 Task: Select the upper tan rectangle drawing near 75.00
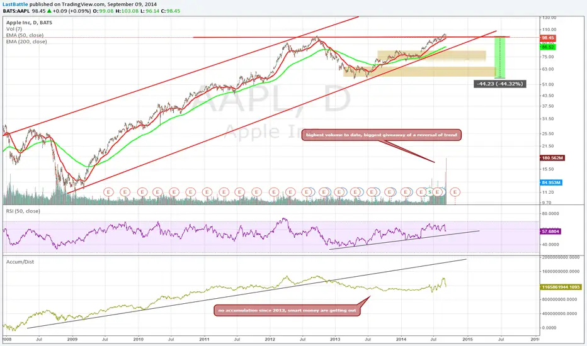431,56
